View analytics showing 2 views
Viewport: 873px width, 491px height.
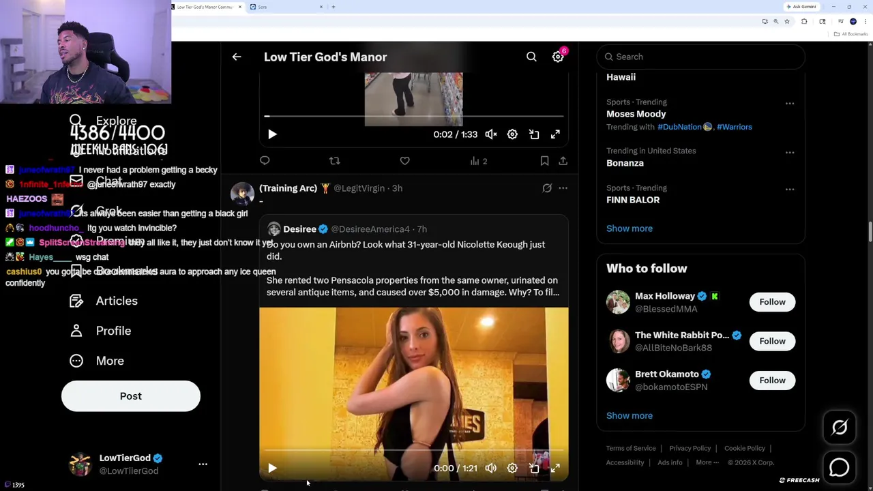(478, 161)
